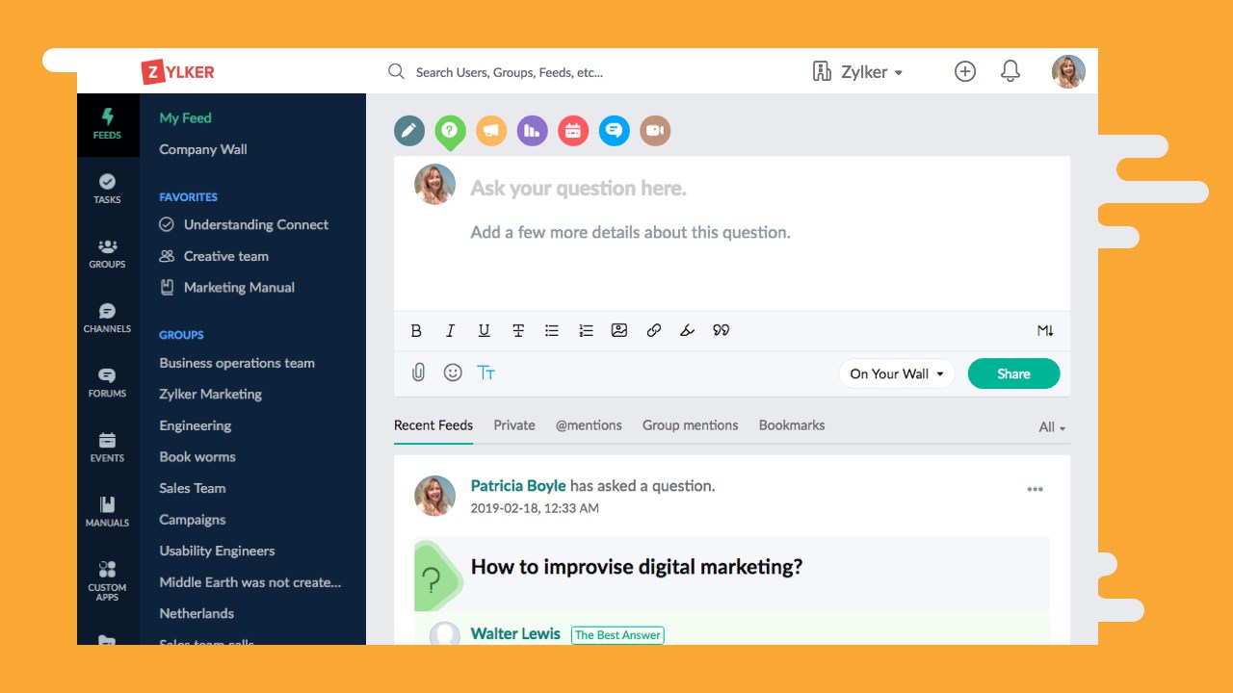1233x693 pixels.
Task: Switch to the @mentions tab
Action: pos(589,425)
